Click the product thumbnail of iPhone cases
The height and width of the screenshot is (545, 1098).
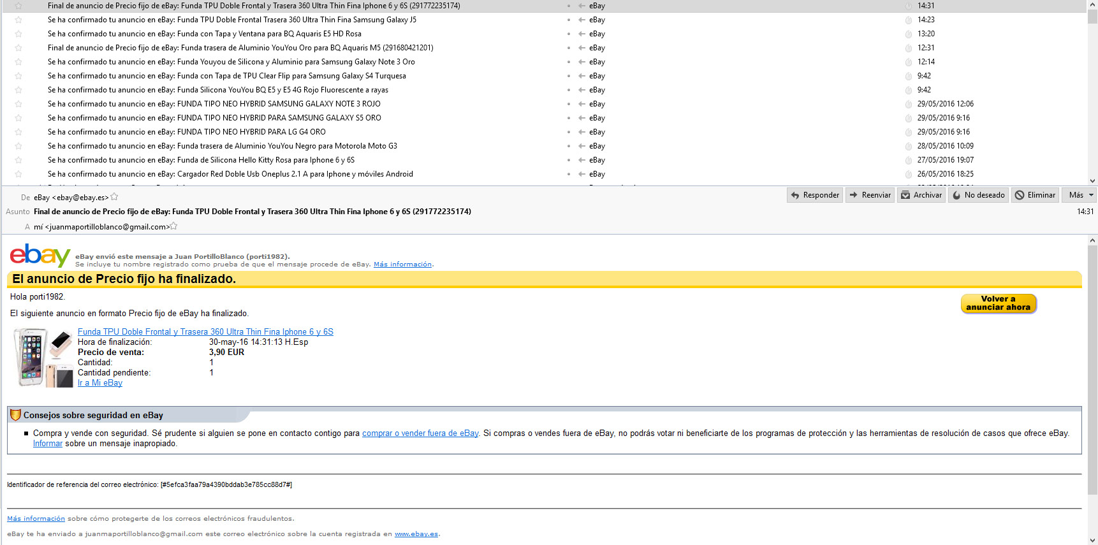coord(43,358)
